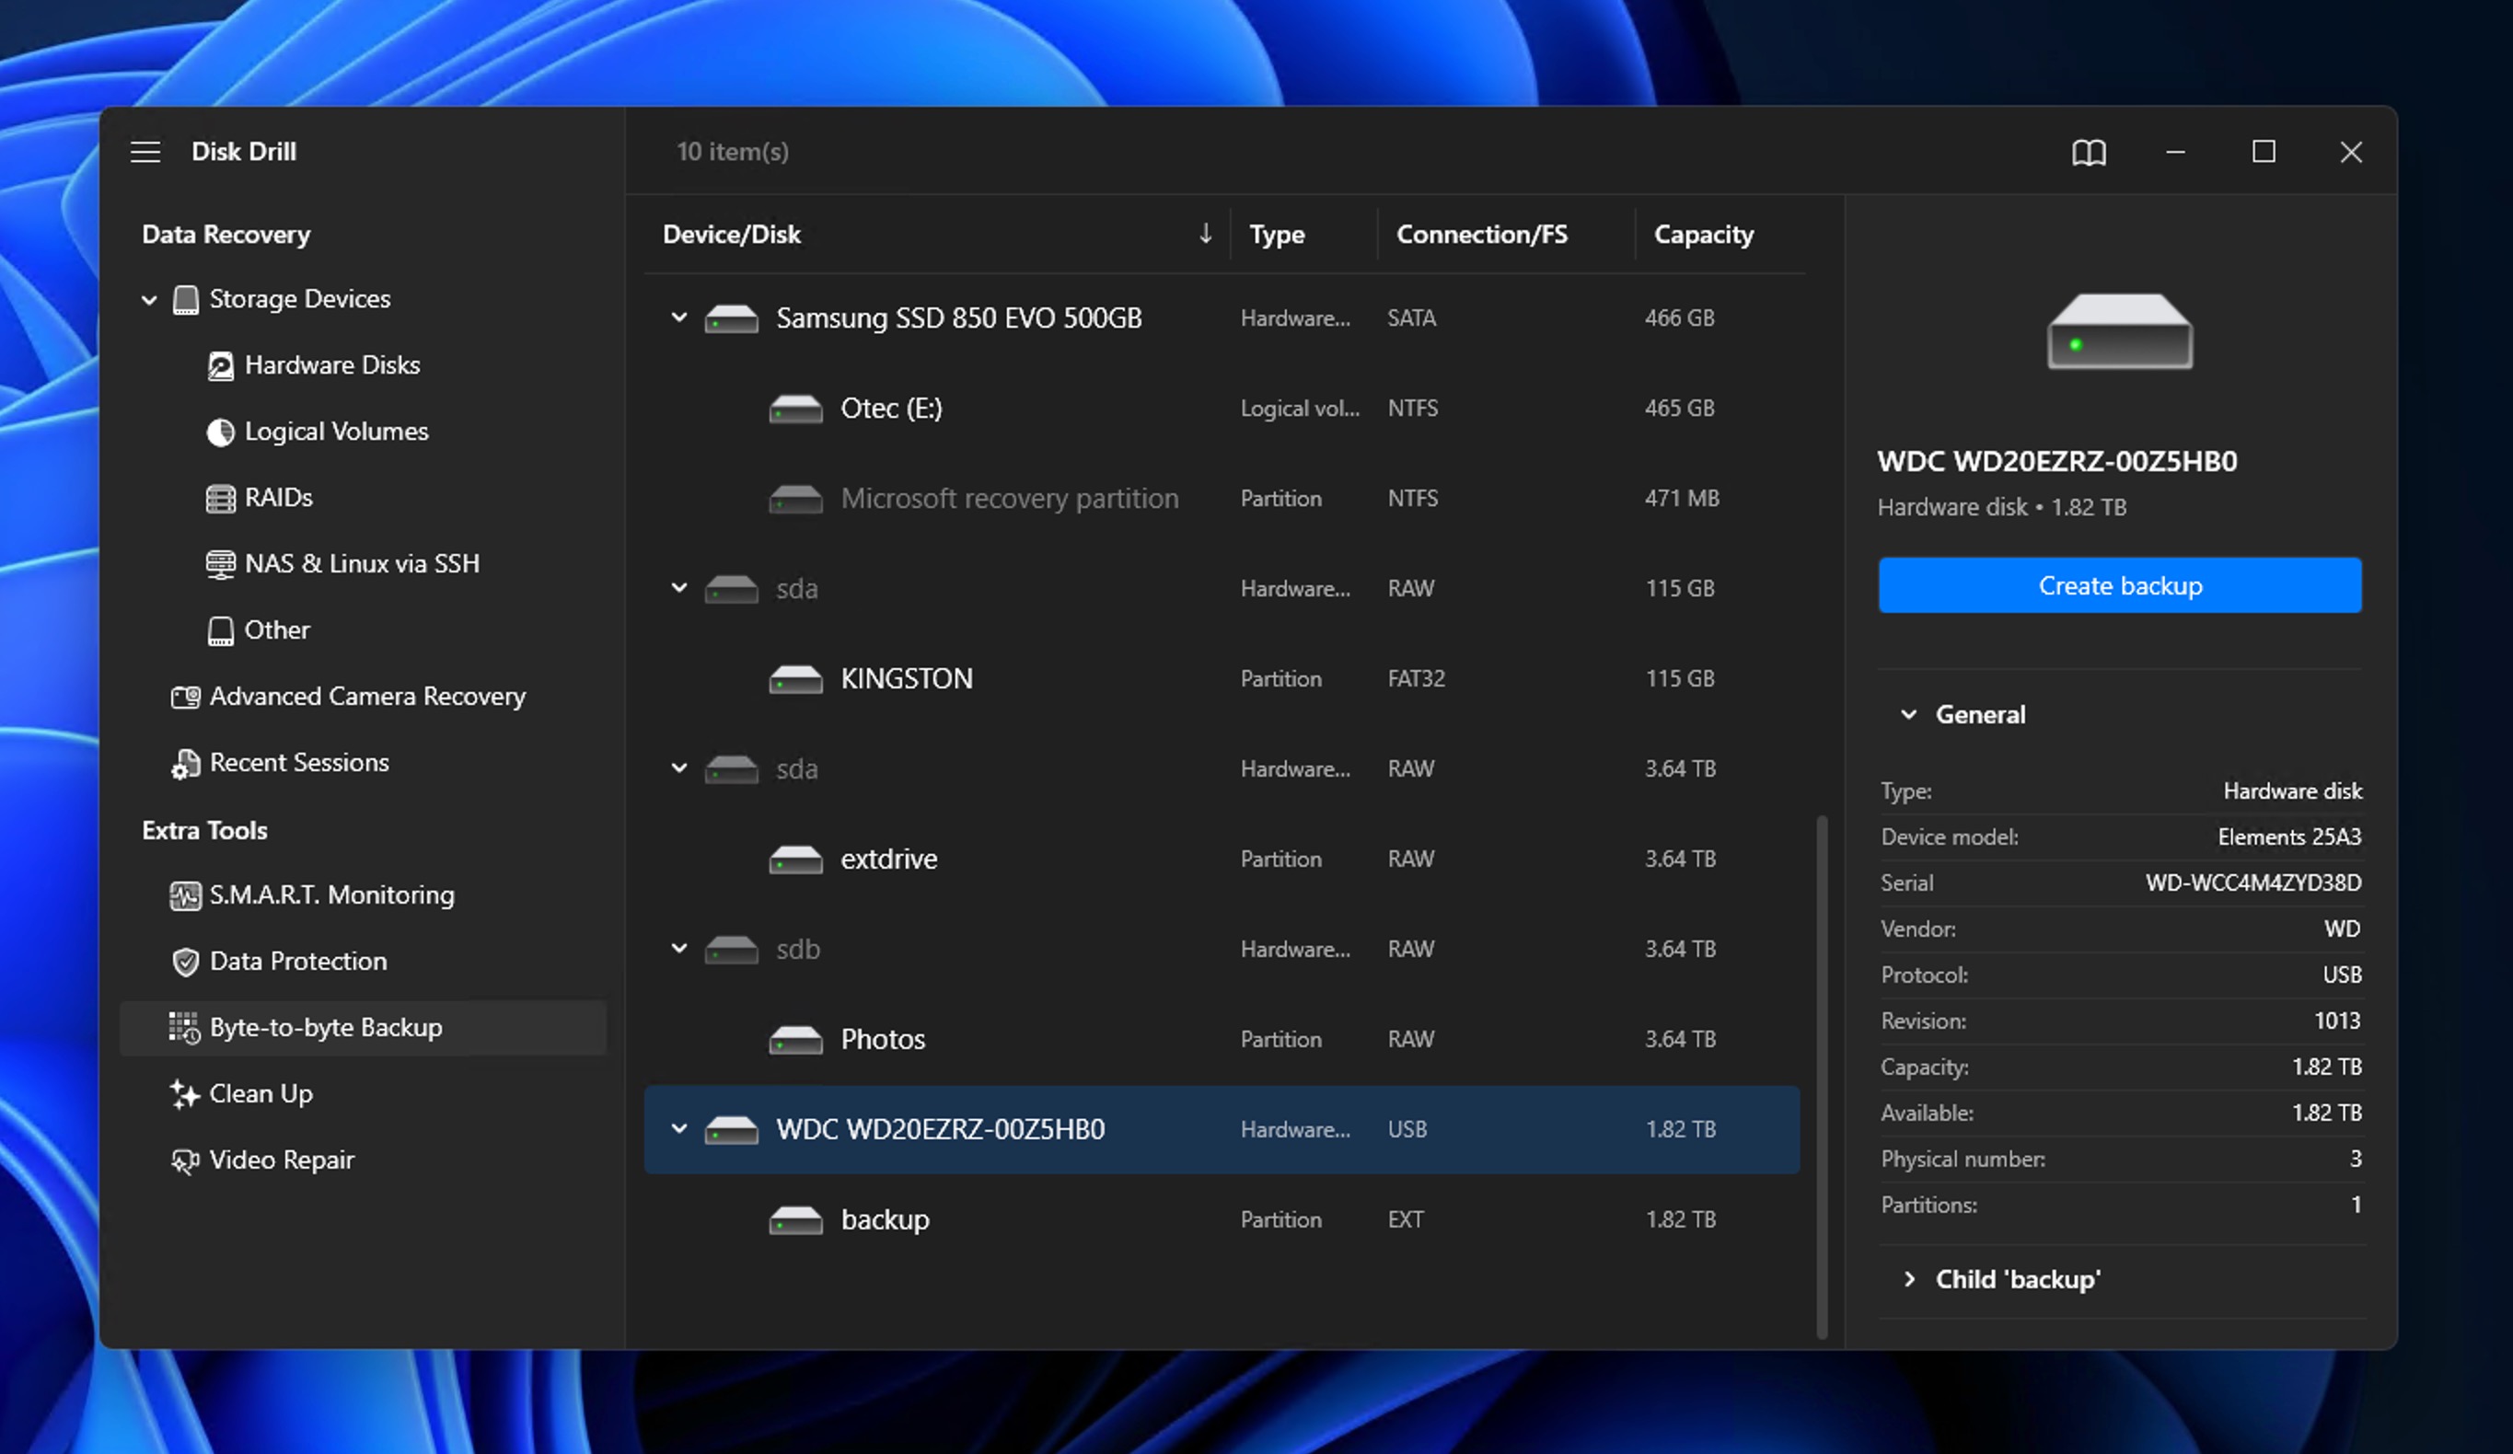The height and width of the screenshot is (1454, 2513).
Task: Open the hamburger menu icon
Action: pyautogui.click(x=145, y=152)
